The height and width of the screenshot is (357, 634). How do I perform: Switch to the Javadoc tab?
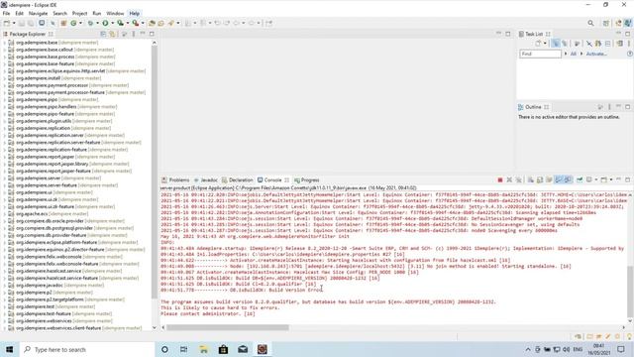206,180
